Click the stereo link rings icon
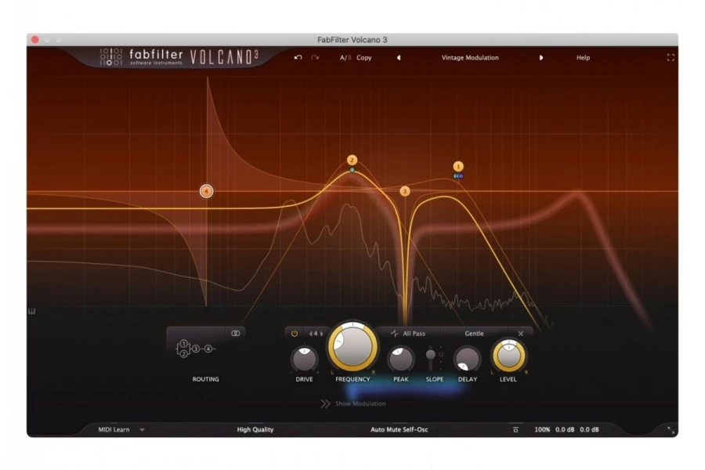 point(236,333)
